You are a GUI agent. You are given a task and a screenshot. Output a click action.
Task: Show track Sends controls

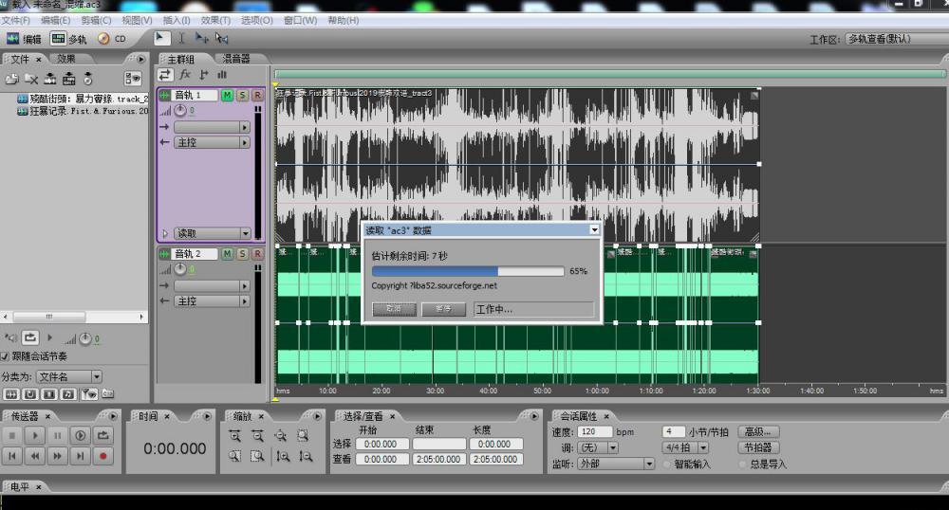[204, 75]
